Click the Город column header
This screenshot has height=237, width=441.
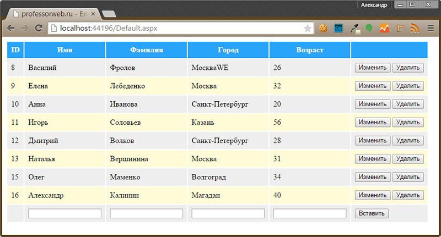228,50
